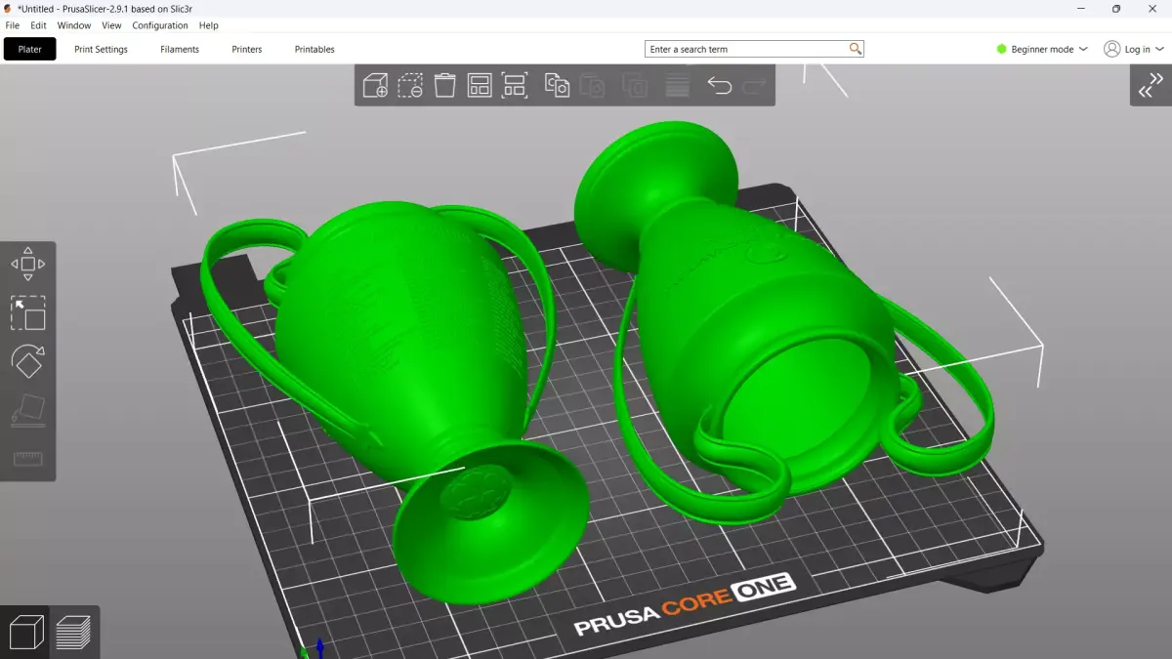Switch to the Printers tab
The height and width of the screenshot is (659, 1172).
(x=247, y=49)
